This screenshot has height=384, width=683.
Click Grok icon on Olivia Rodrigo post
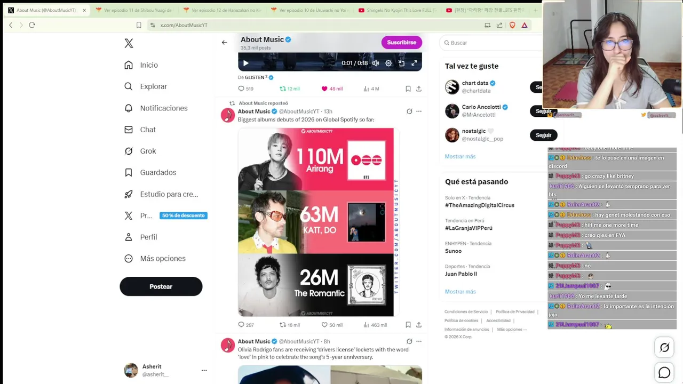tap(409, 341)
